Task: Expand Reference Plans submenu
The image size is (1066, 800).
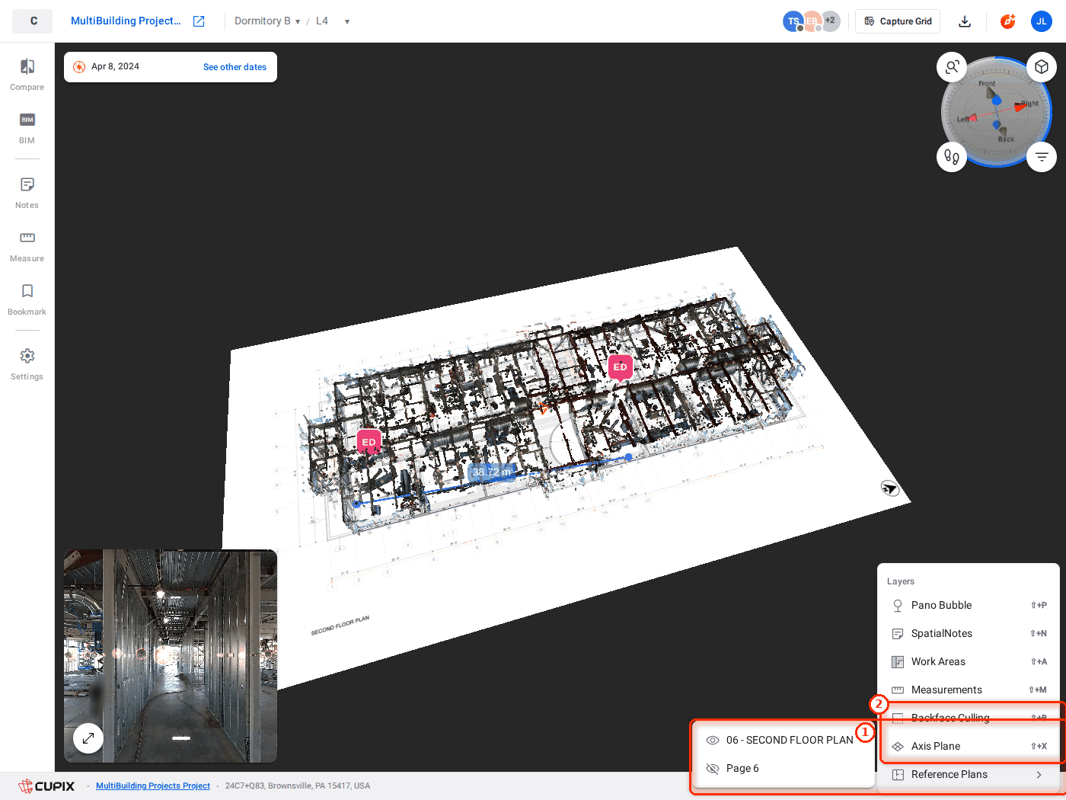Action: [x=969, y=774]
